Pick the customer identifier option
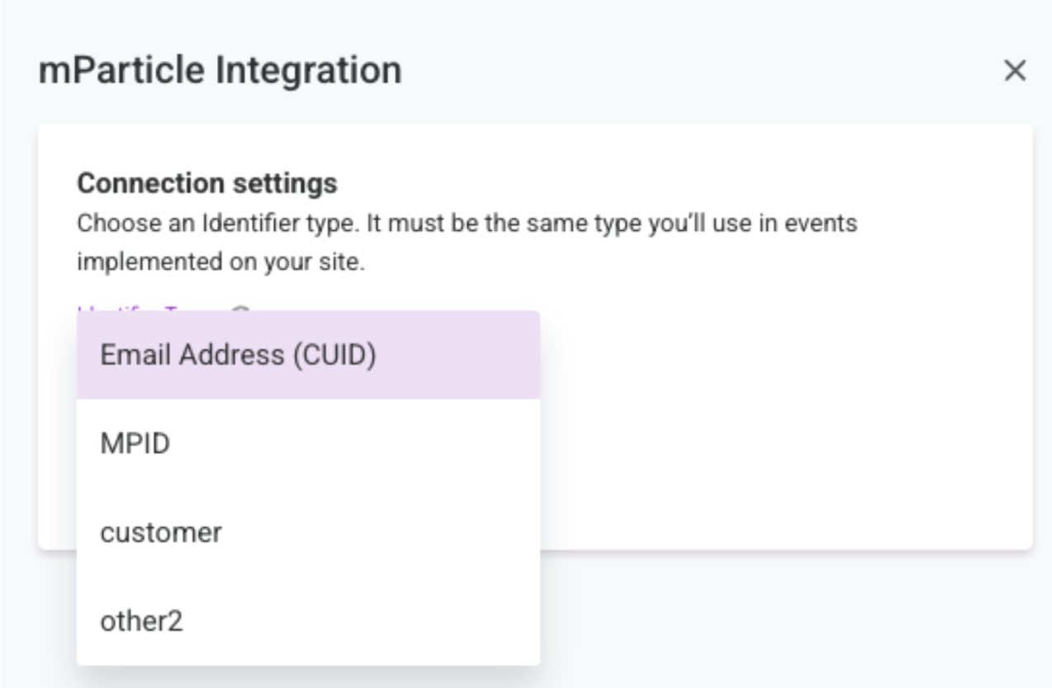Viewport: 1052px width, 688px height. 308,533
